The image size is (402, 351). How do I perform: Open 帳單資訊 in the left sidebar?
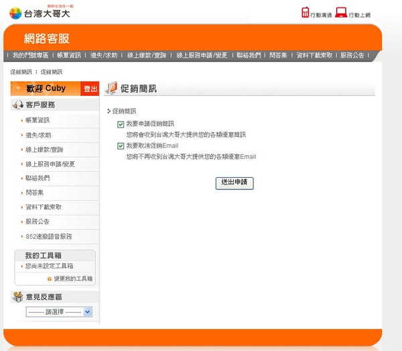[x=38, y=120]
